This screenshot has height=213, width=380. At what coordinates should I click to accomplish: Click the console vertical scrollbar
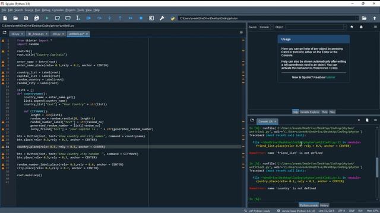pos(377,167)
